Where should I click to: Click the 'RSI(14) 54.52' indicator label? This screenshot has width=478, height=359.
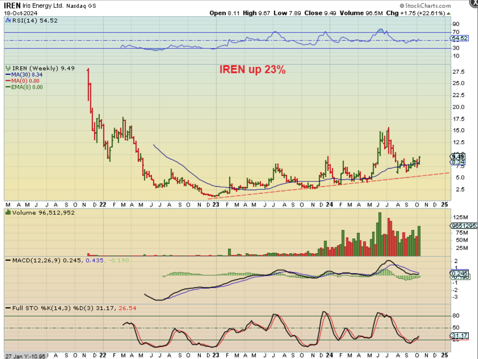(x=34, y=20)
